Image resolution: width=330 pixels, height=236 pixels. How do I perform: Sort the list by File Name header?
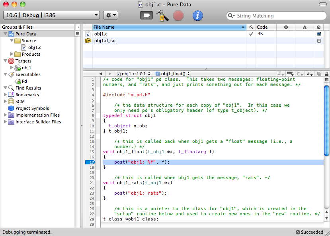(170, 27)
